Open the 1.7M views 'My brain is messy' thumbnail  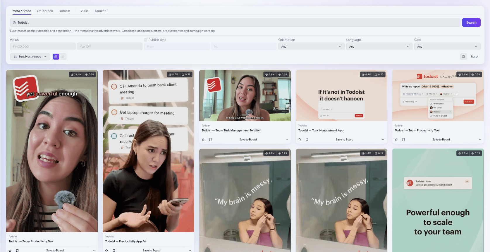[245, 200]
